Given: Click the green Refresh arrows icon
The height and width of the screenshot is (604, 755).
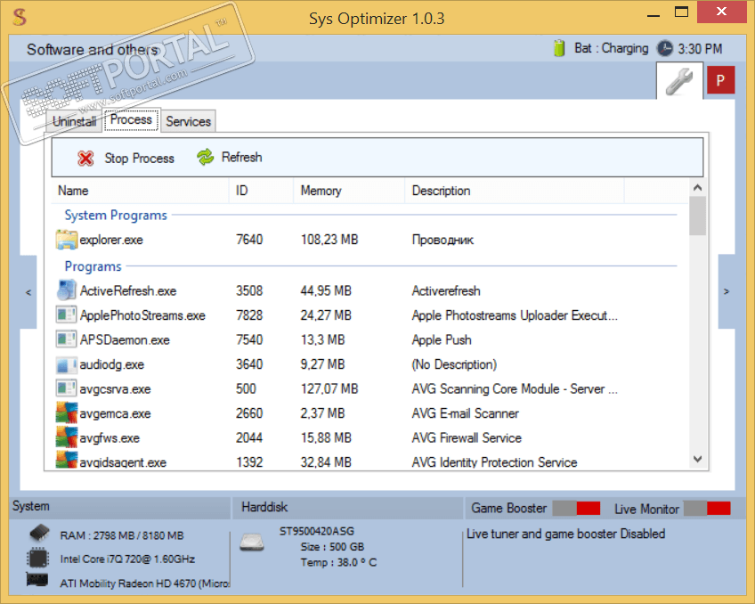Looking at the screenshot, I should pyautogui.click(x=205, y=157).
